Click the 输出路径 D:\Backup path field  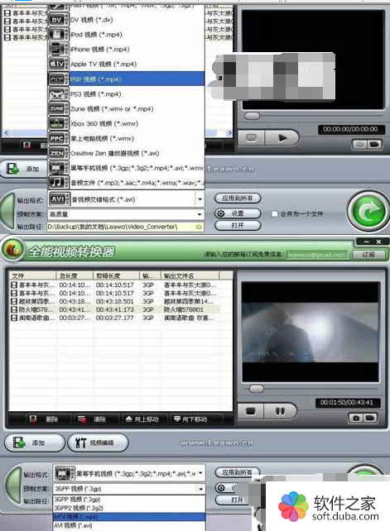126,227
